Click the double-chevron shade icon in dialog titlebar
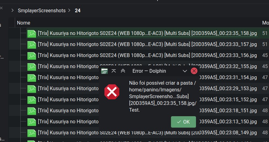Viewport: 269px width, 142px height. click(x=123, y=71)
